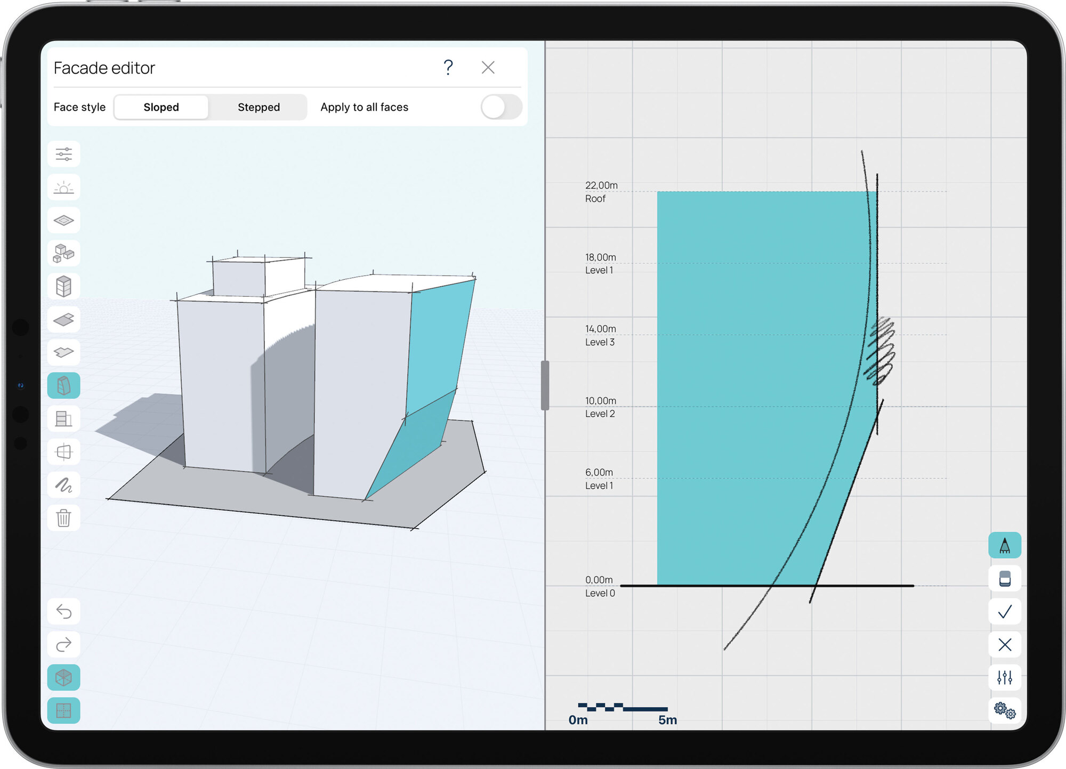Open the adjustment settings tool in the left toolbar

(63, 154)
